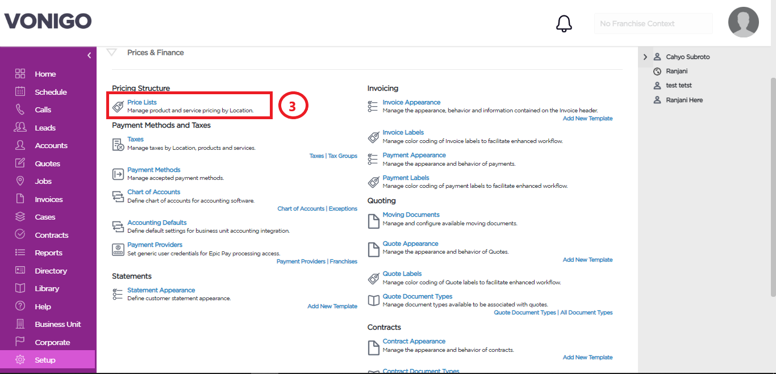Click the Quote Labels tag icon
Image resolution: width=776 pixels, height=374 pixels.
[373, 278]
